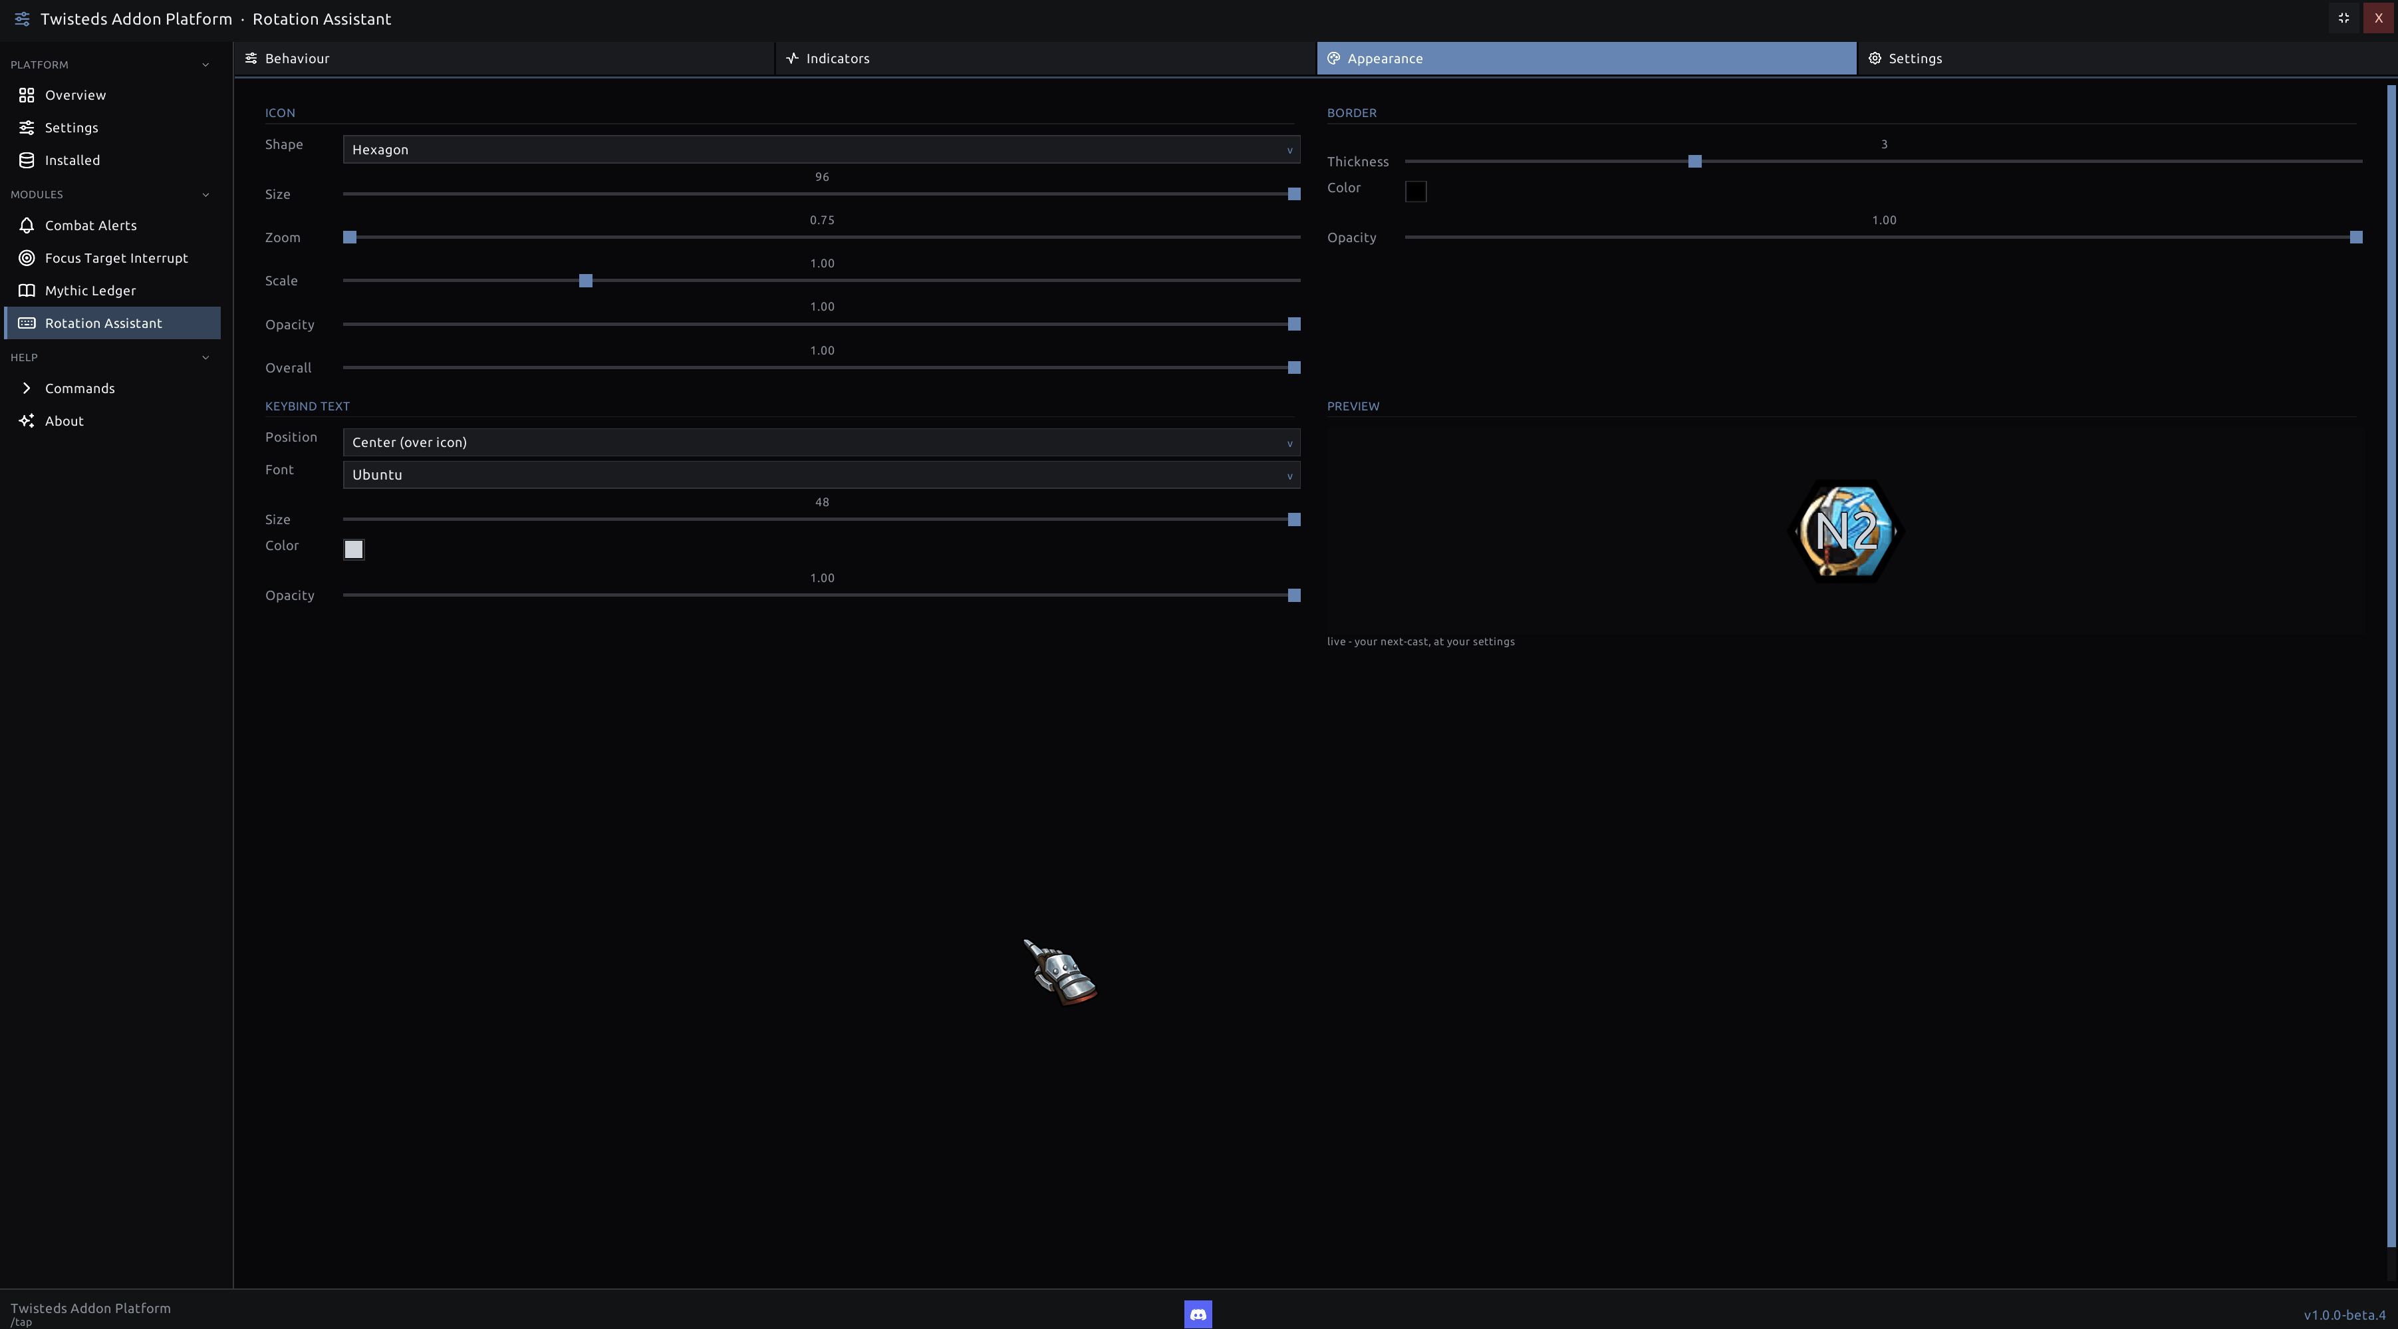Screen dimensions: 2398x1329
Task: Open the Combat Alerts module
Action: tap(112, 225)
